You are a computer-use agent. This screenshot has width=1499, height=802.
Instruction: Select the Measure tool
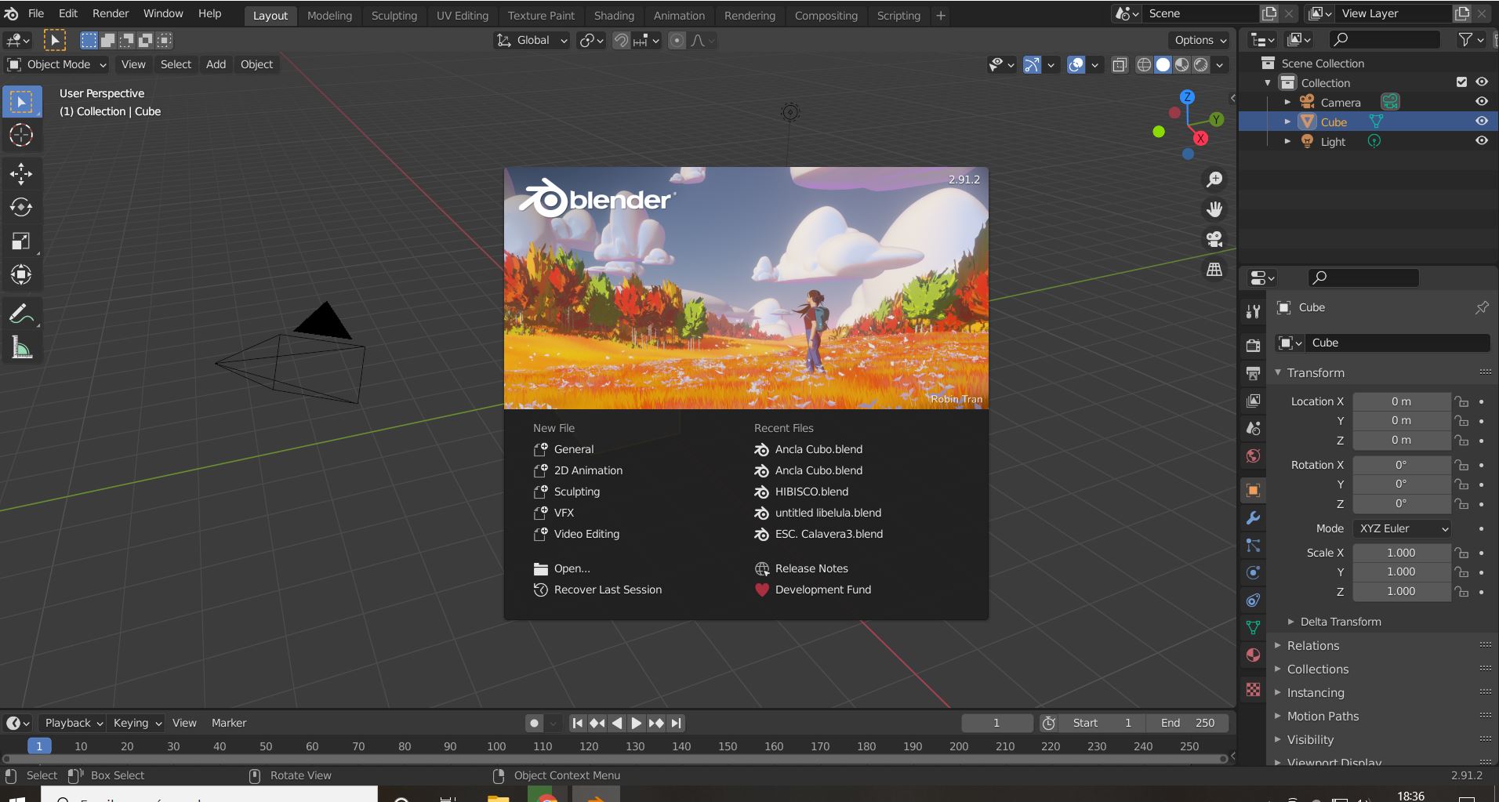click(x=21, y=347)
